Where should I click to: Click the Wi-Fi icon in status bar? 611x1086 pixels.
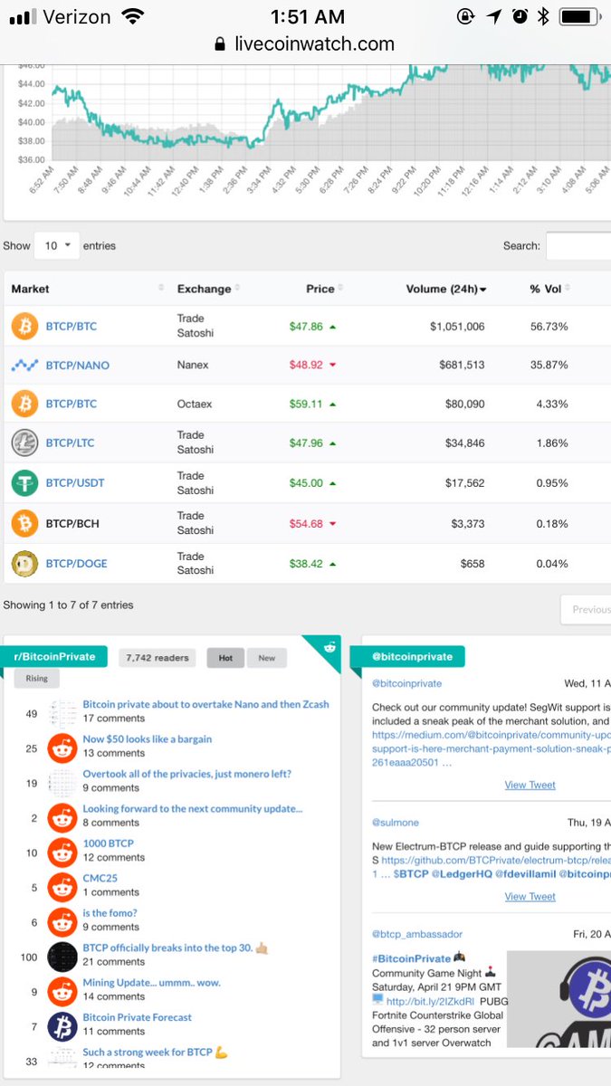click(x=133, y=15)
